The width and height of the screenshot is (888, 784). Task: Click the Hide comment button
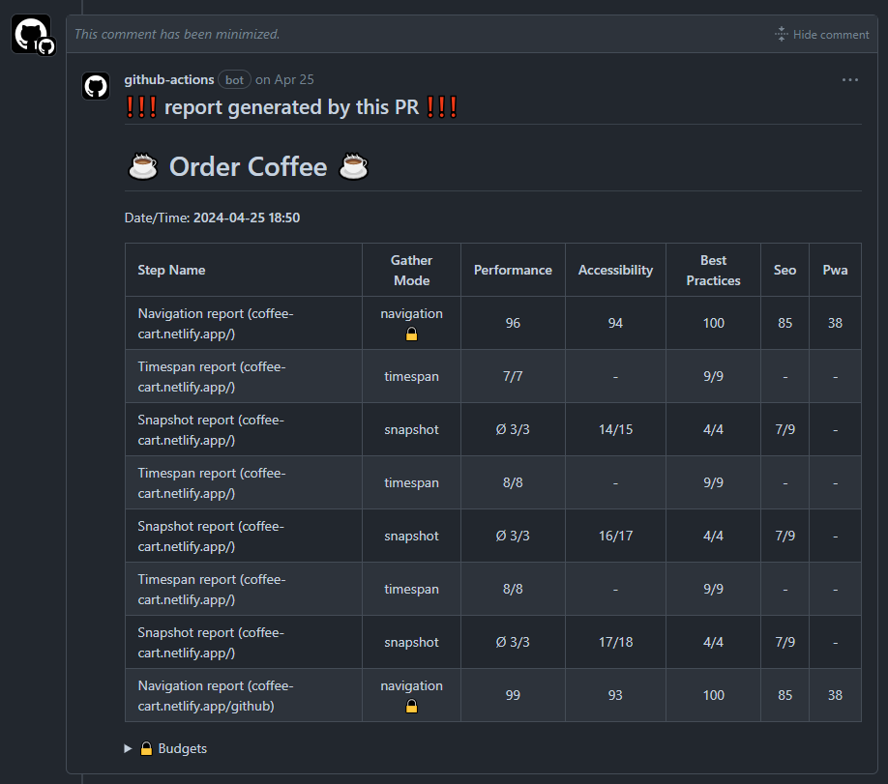point(821,35)
